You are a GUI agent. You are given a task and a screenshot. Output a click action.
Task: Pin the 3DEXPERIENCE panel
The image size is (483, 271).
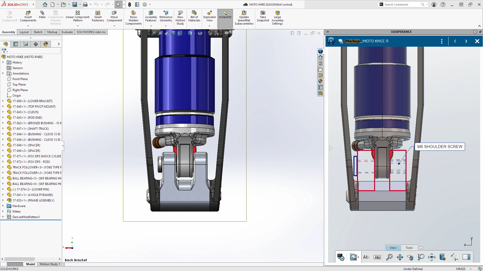click(x=481, y=32)
